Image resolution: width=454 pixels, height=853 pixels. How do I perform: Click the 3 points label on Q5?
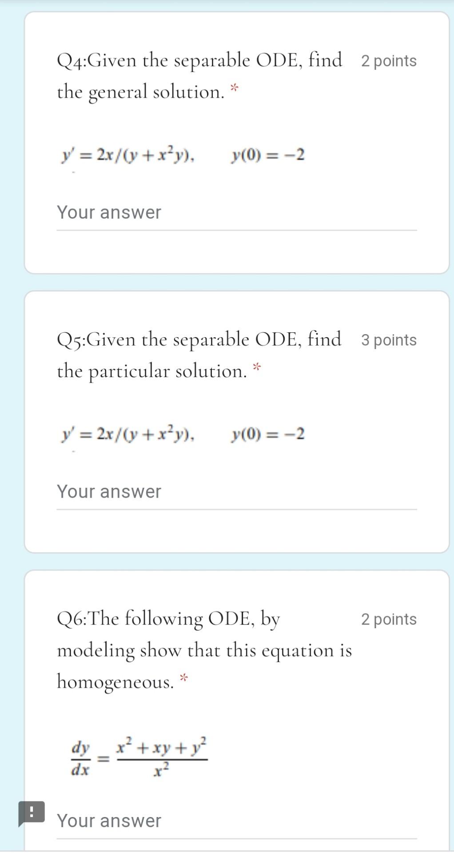pos(389,340)
